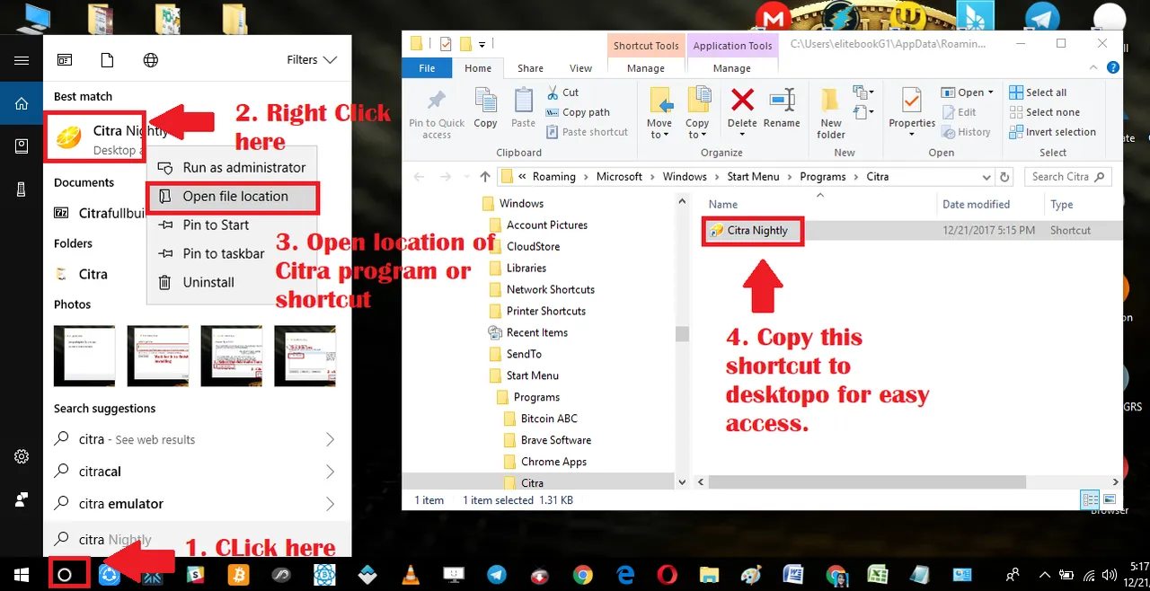Click the Apps filter icon in search panel
This screenshot has height=591, width=1150.
pos(65,60)
